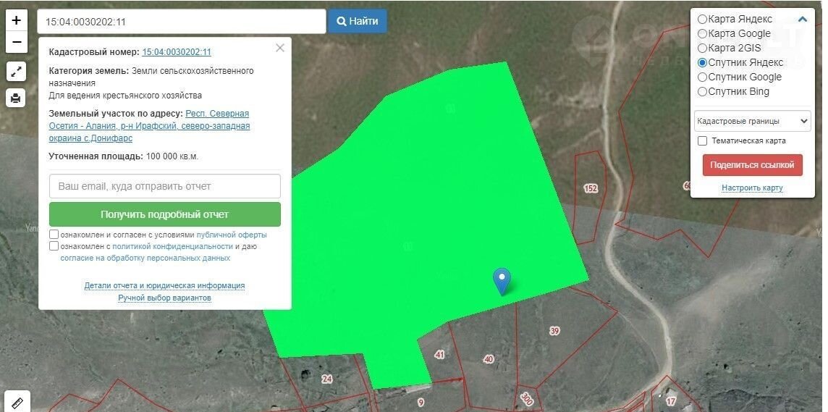Viewport: 828px width, 412px height.
Task: Open the Настроить карту link
Action: (x=752, y=188)
